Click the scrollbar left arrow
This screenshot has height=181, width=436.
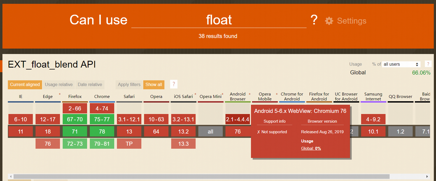click(x=11, y=176)
